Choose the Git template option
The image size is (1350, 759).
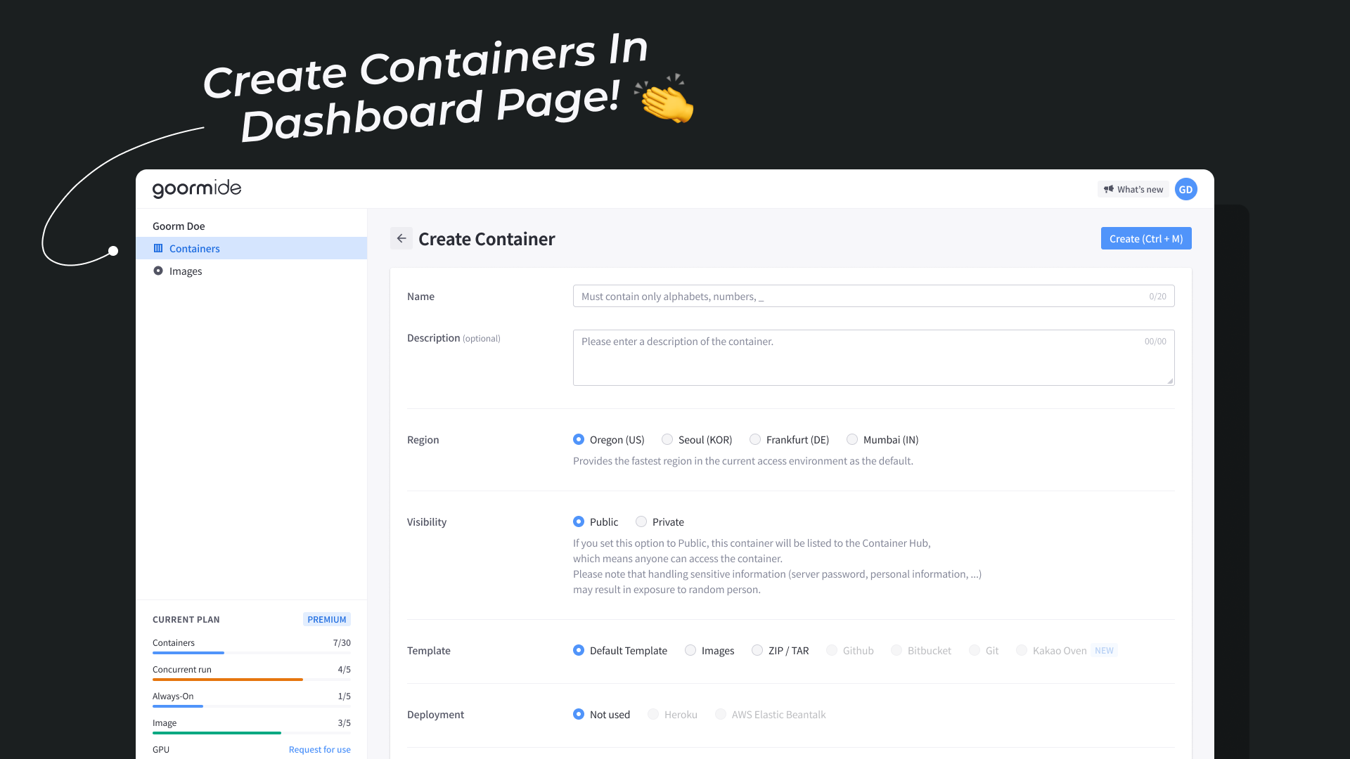tap(984, 650)
